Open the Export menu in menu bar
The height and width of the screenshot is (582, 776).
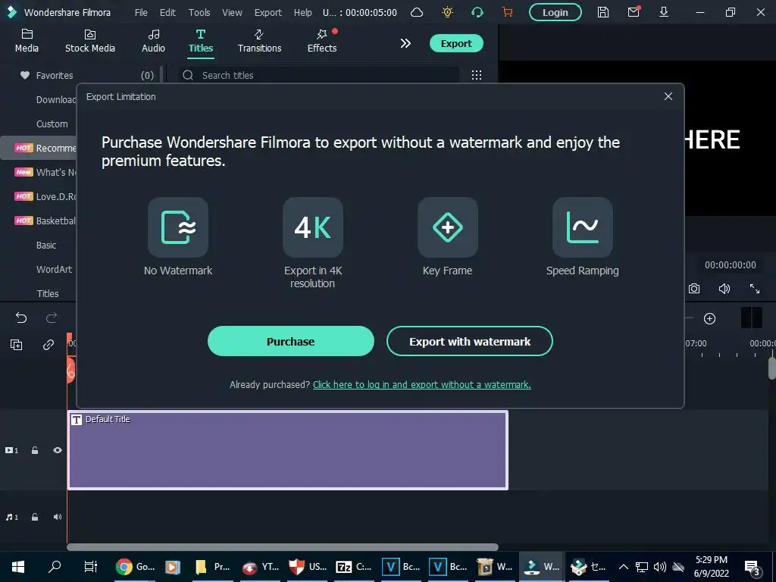268,12
